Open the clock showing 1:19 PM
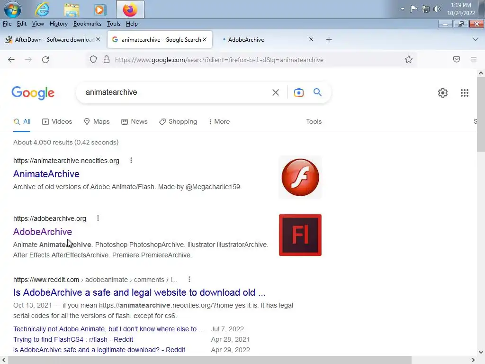This screenshot has height=364, width=485. click(x=461, y=9)
